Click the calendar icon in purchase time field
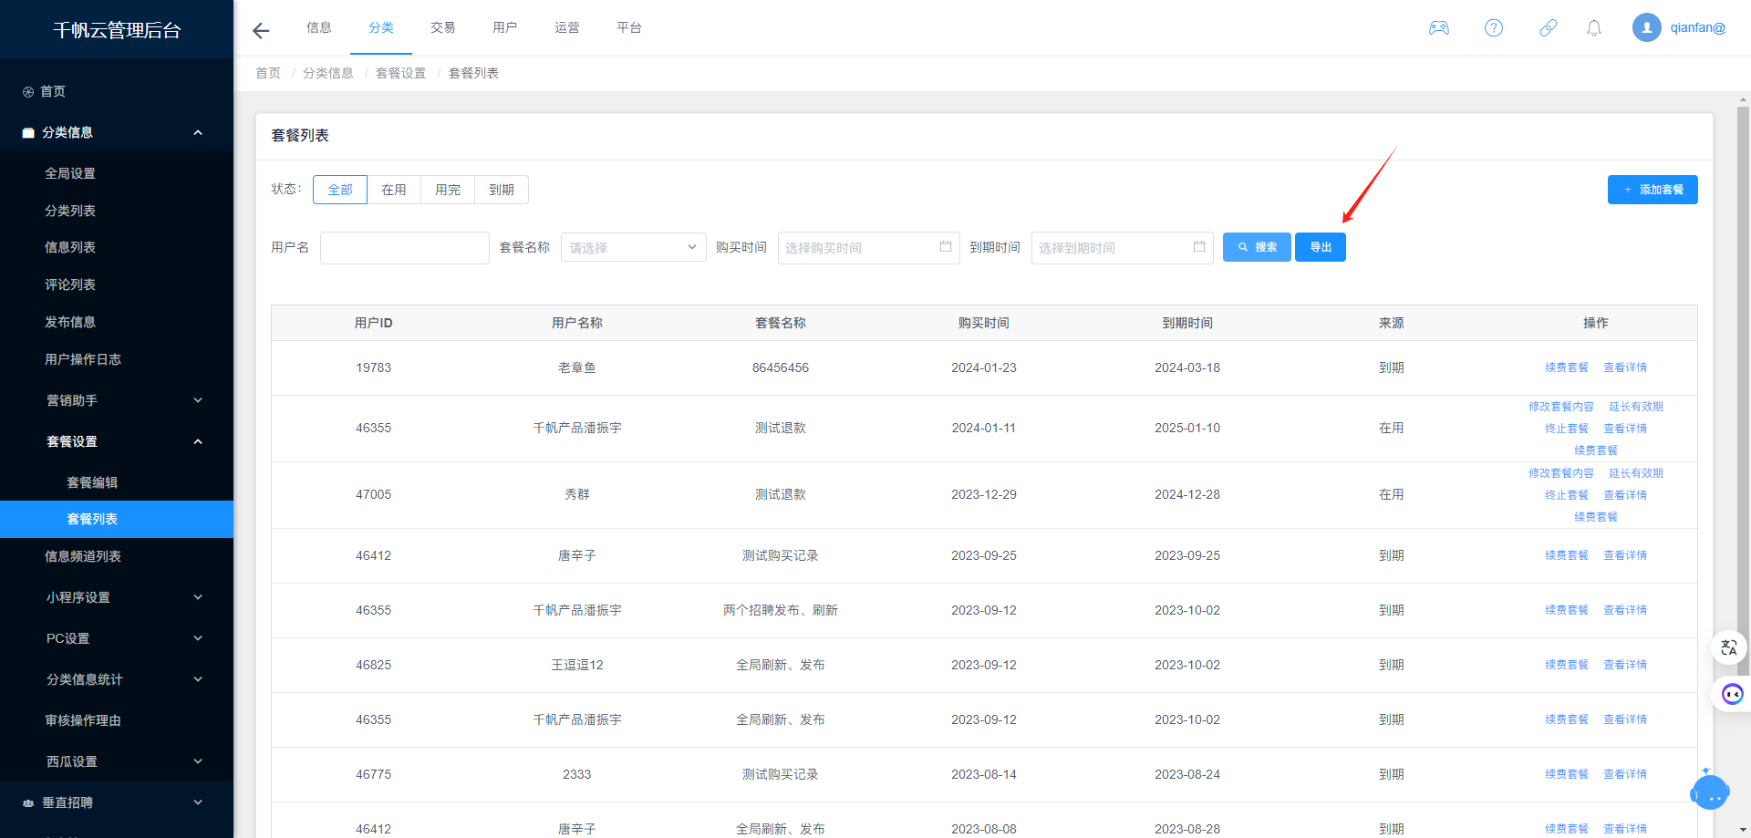This screenshot has width=1751, height=838. point(946,247)
